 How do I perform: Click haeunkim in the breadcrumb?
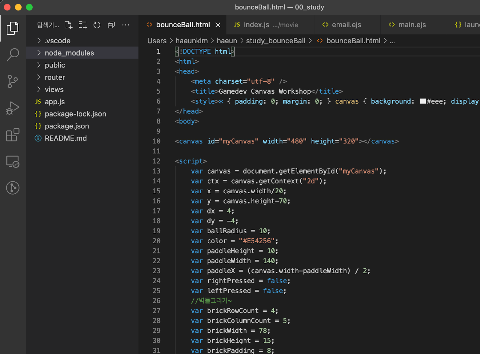point(191,41)
